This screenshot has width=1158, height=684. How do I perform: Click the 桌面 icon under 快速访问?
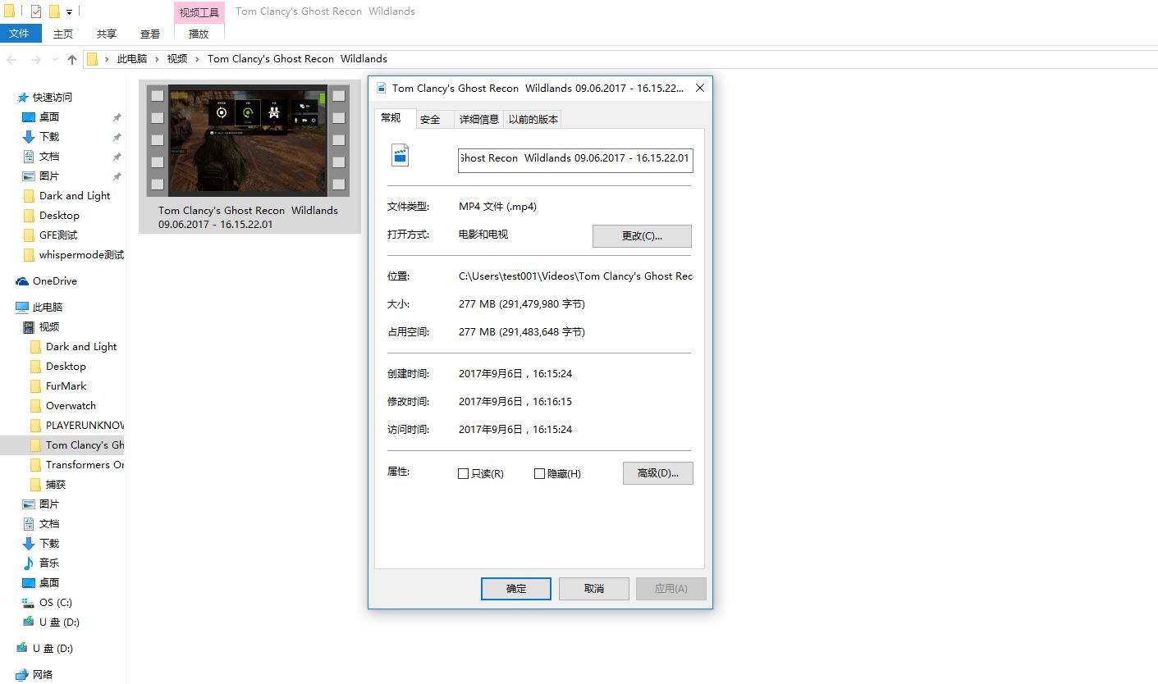[29, 117]
